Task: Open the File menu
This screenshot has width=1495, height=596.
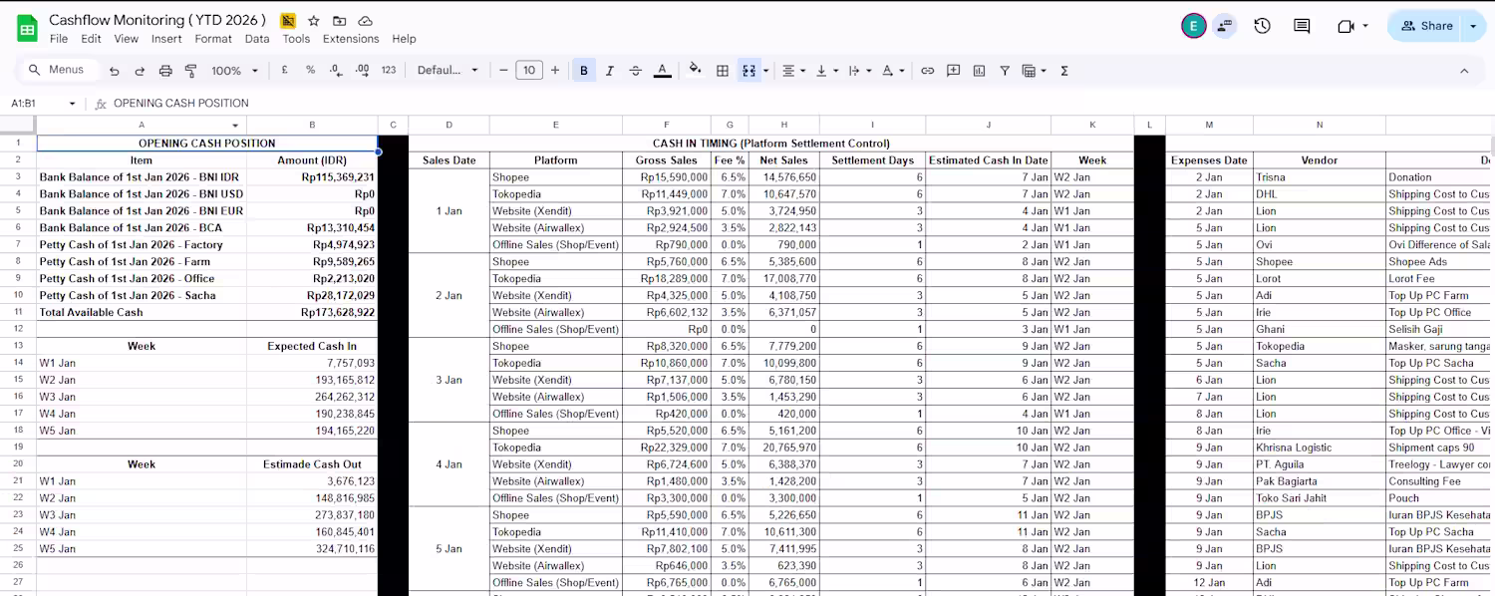Action: click(x=59, y=39)
